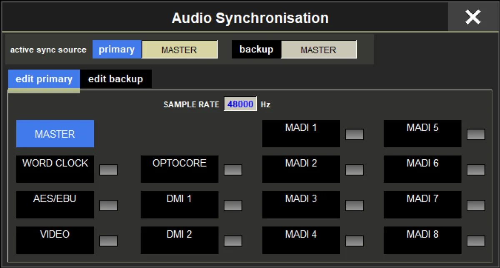Toggle the indicator beside MADI 2

[355, 170]
